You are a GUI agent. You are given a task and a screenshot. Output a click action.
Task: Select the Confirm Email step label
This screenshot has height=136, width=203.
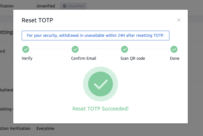[84, 58]
